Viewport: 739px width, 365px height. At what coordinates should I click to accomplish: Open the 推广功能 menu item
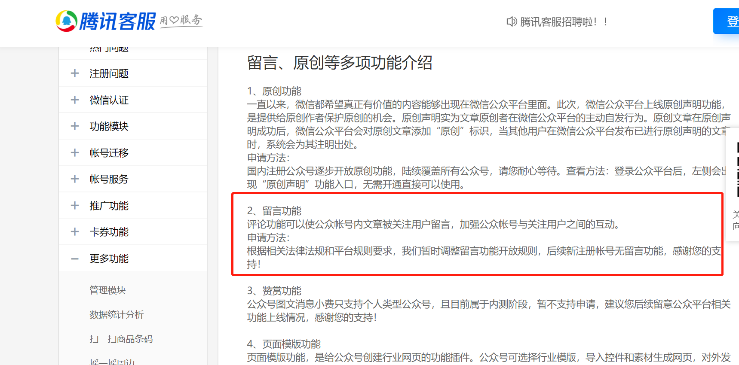pos(109,206)
